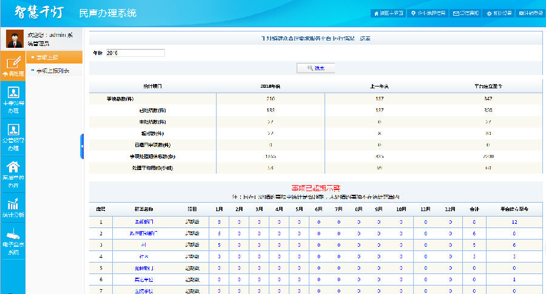Click the 1月 column header
Viewport: 546px width, 294px height.
click(x=219, y=209)
